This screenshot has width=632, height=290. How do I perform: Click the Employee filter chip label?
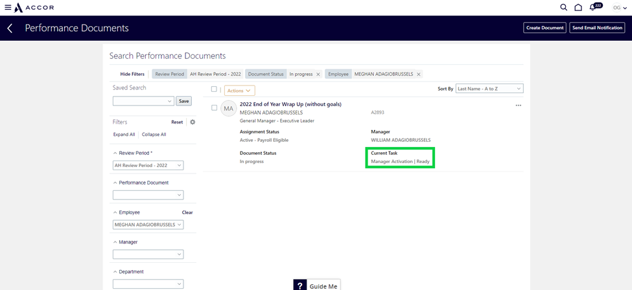338,74
